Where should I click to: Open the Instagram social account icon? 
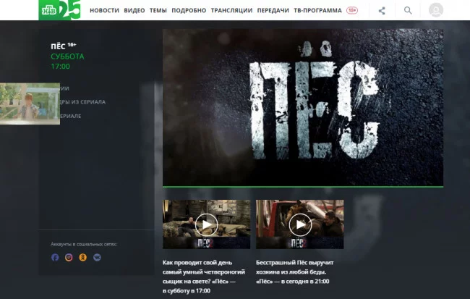[69, 257]
